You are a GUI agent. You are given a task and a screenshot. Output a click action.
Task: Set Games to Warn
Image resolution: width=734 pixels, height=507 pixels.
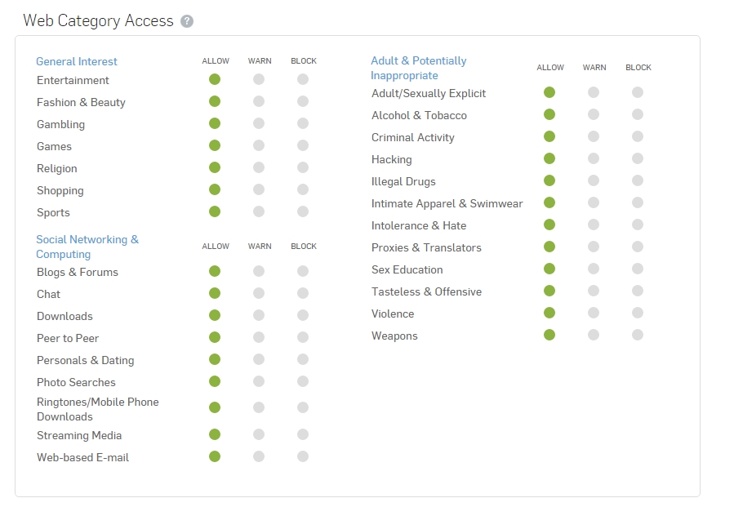(x=259, y=145)
